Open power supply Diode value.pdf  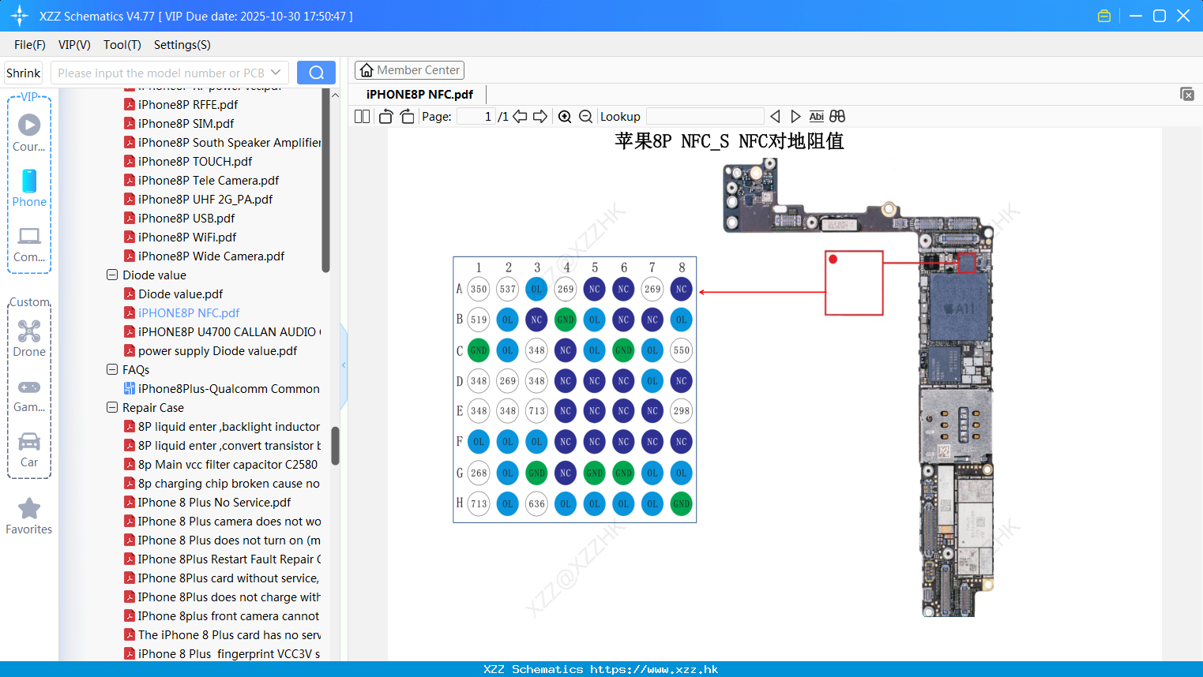coord(218,350)
